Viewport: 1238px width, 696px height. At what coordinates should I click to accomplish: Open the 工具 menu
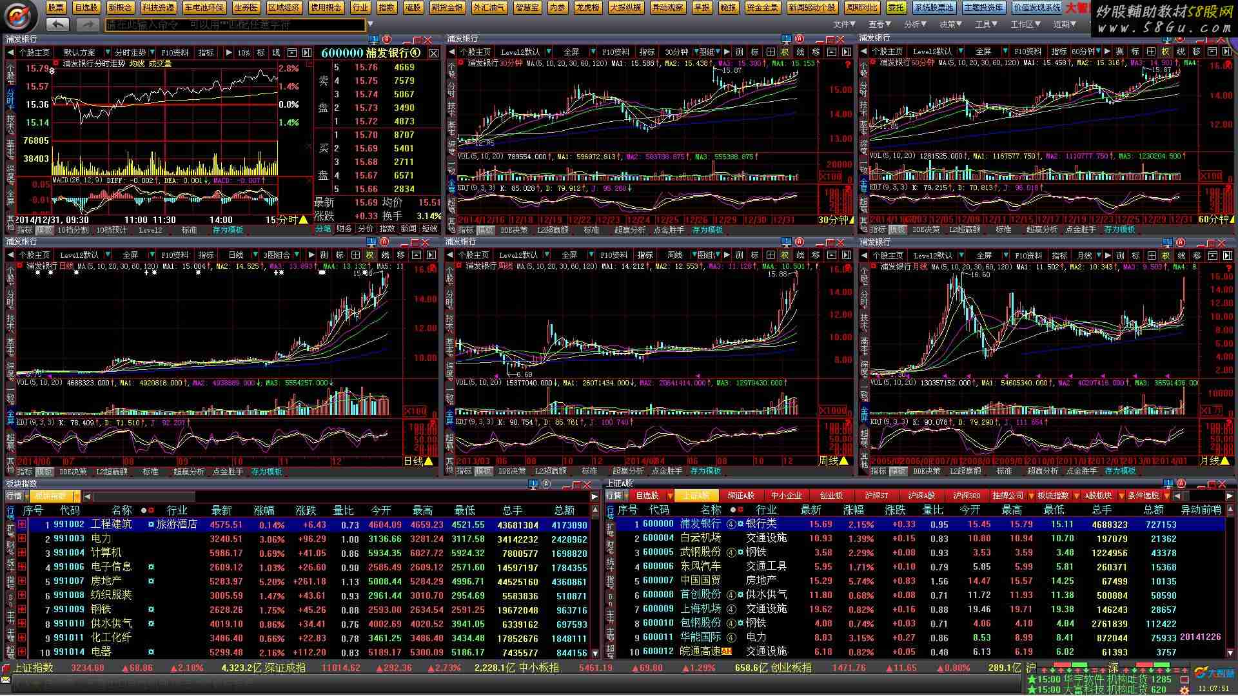tap(986, 24)
